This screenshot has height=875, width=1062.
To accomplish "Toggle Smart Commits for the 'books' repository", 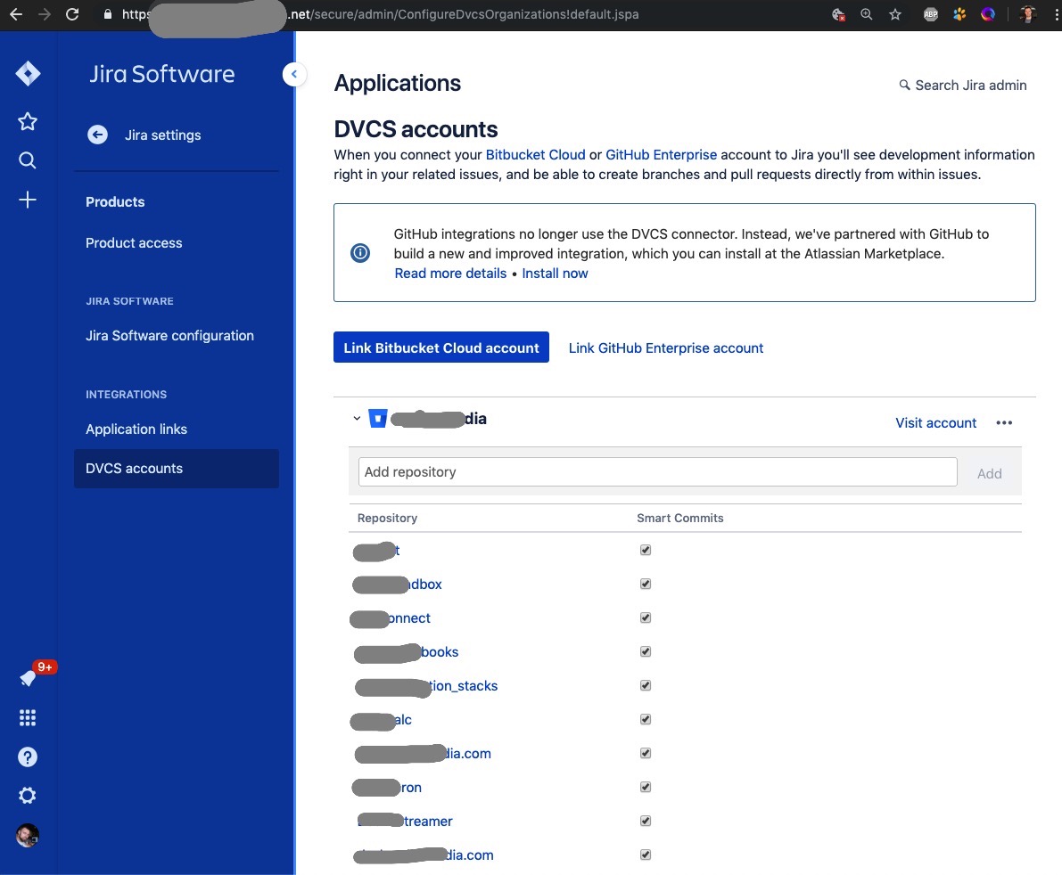I will [646, 651].
